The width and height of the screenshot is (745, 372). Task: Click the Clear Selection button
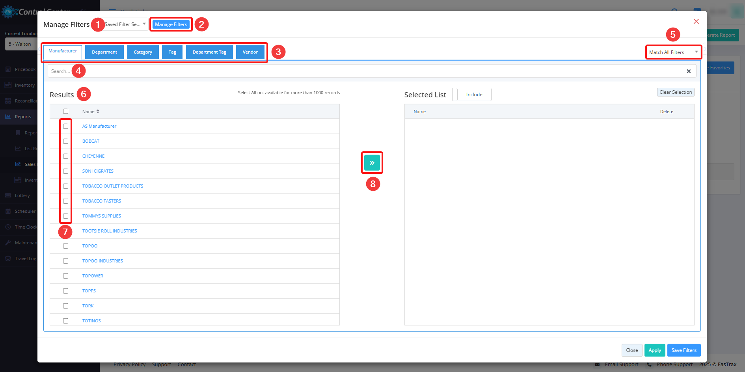coord(676,92)
